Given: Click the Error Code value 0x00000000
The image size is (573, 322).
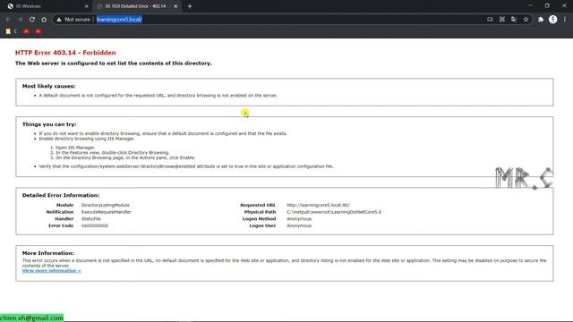Looking at the screenshot, I should coord(95,226).
